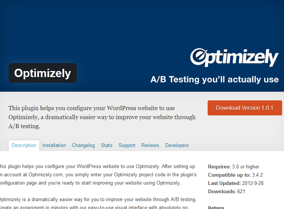Click the paragraph starting 'Optimizely is a dramatically easier'
Screen dimensions: 284x209
pyautogui.click(x=98, y=203)
